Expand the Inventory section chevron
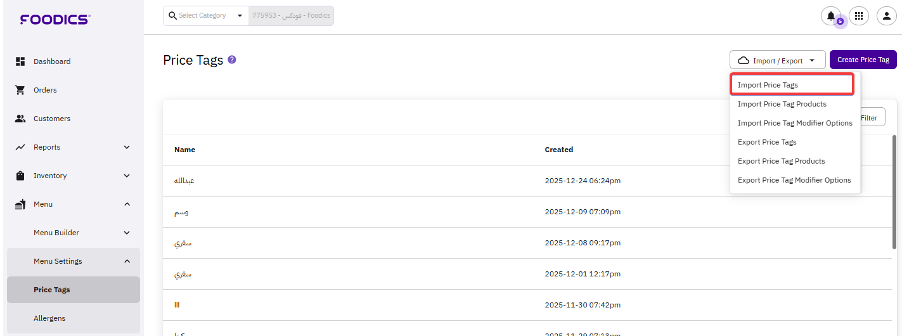Viewport: 902px width, 336px height. pos(127,176)
